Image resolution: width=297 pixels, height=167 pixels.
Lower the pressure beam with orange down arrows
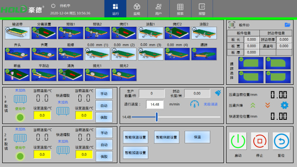coord(267,105)
